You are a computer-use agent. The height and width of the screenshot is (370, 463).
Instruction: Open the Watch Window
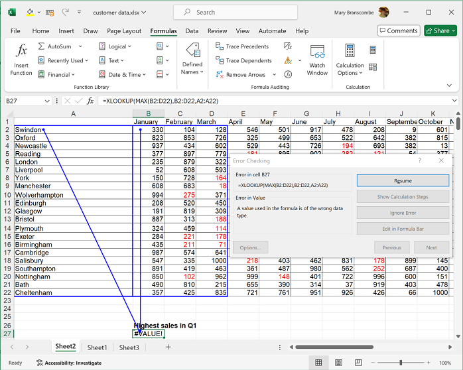pos(317,60)
